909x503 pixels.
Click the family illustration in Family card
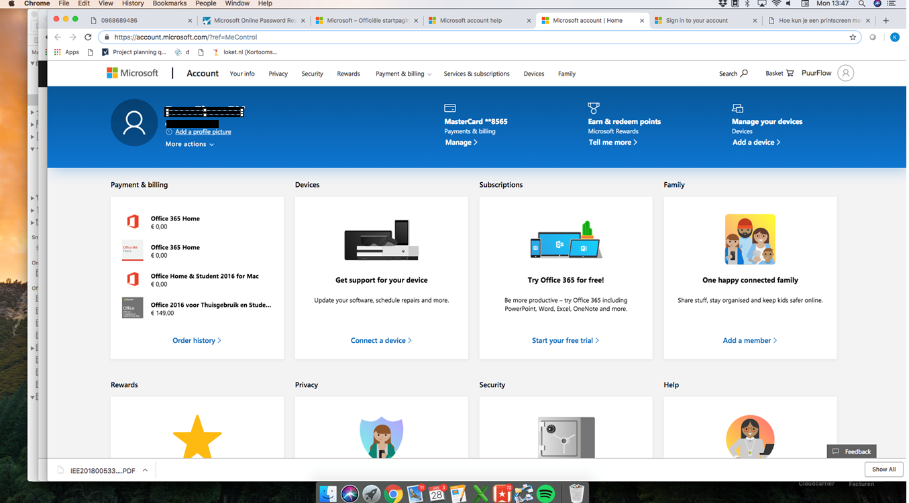750,239
